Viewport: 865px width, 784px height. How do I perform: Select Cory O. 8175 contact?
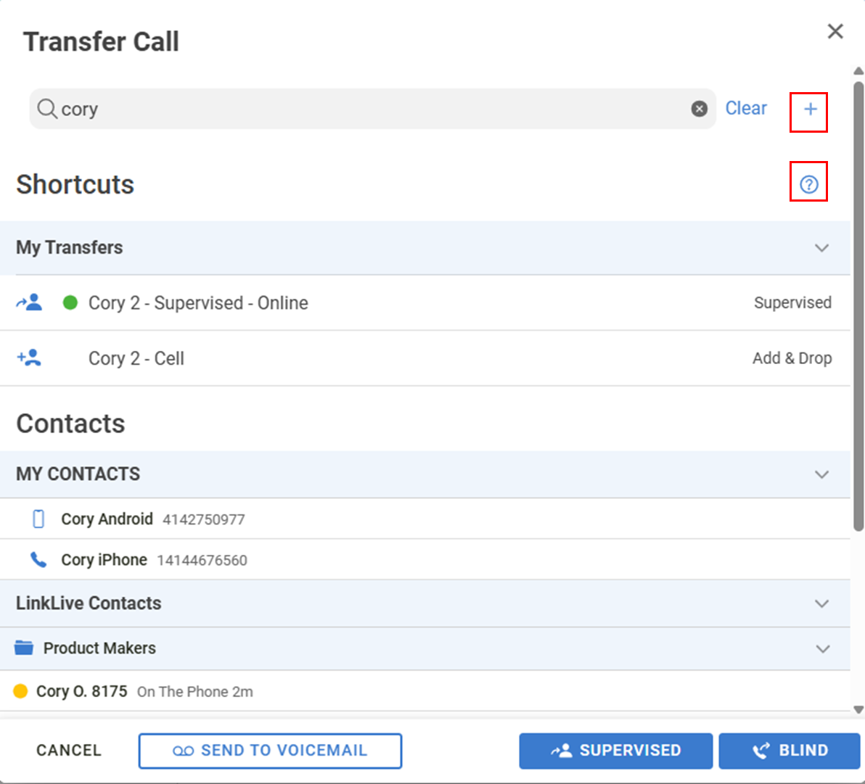click(x=81, y=691)
